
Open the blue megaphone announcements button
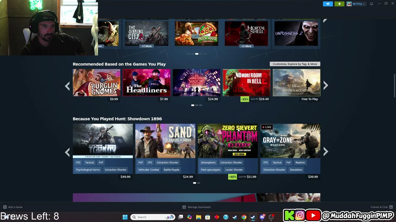click(328, 4)
